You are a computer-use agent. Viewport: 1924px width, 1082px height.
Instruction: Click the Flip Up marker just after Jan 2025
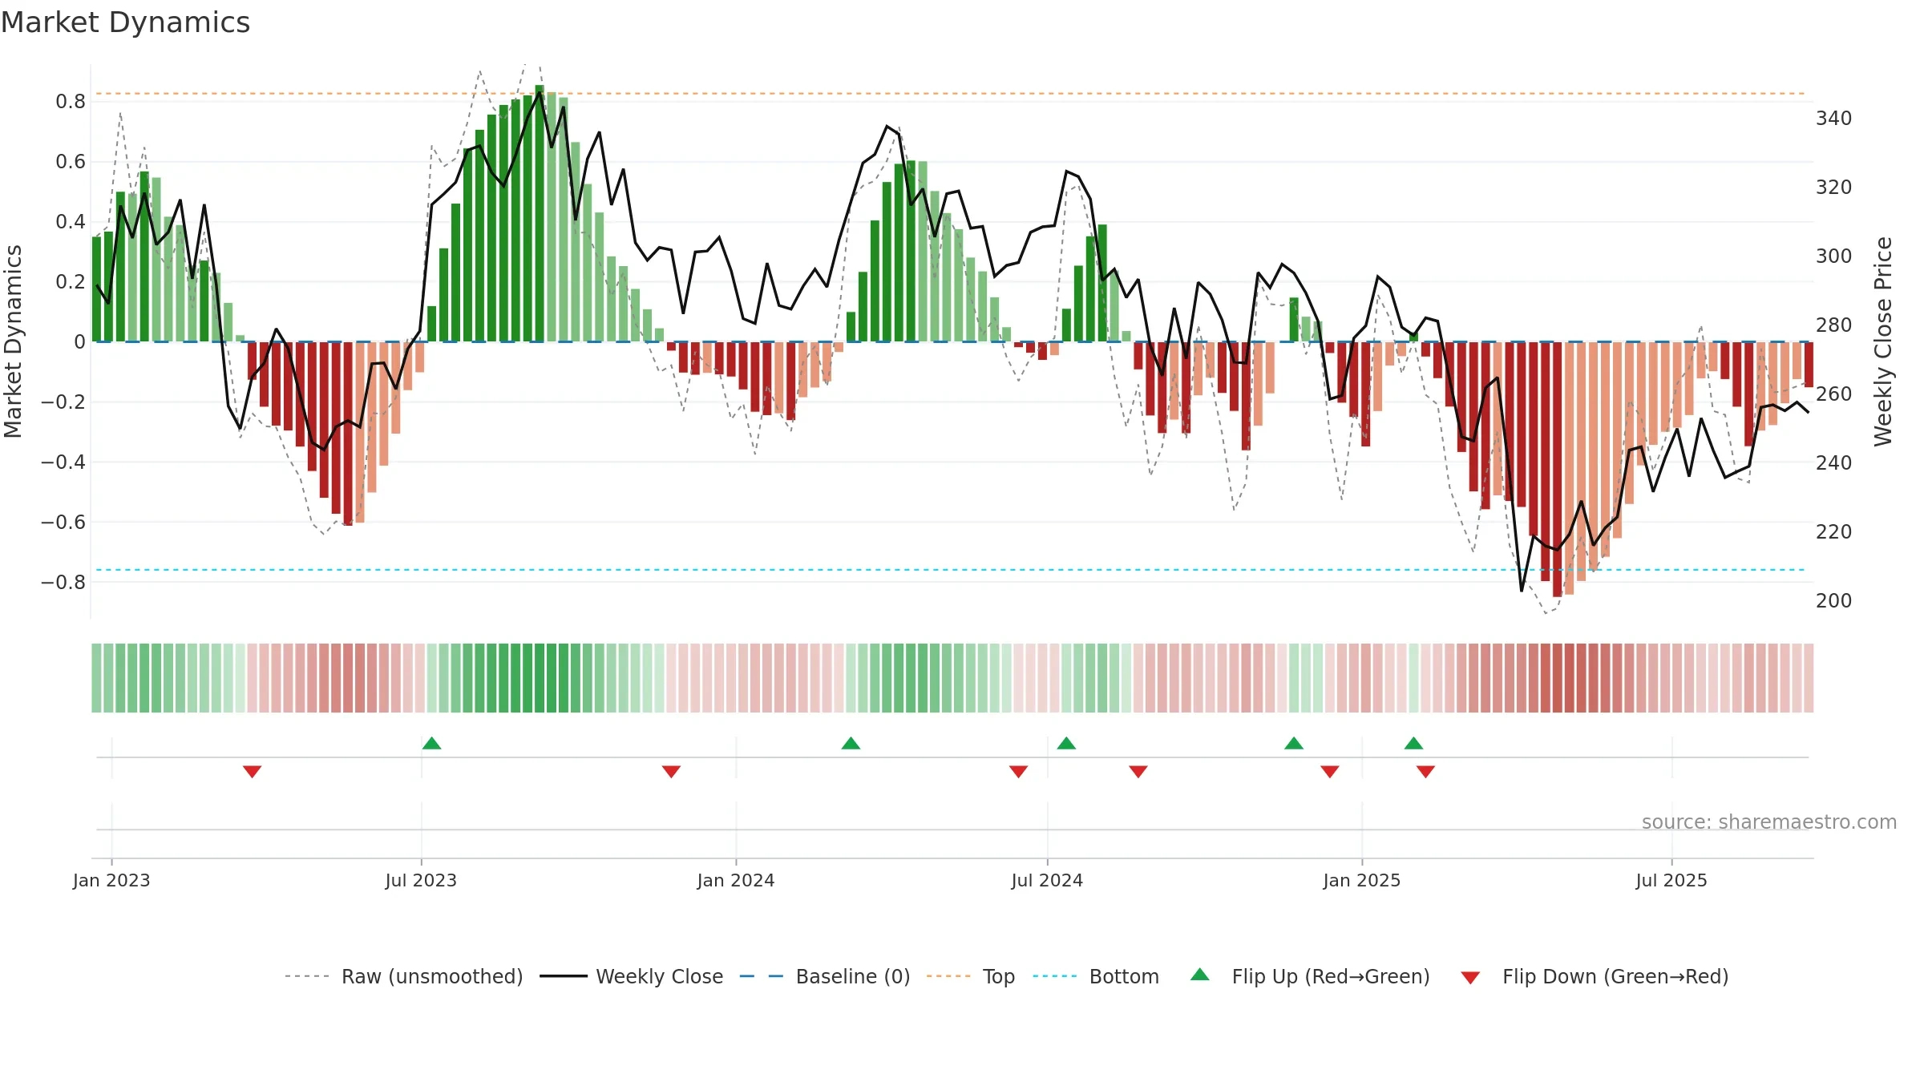[x=1413, y=743]
